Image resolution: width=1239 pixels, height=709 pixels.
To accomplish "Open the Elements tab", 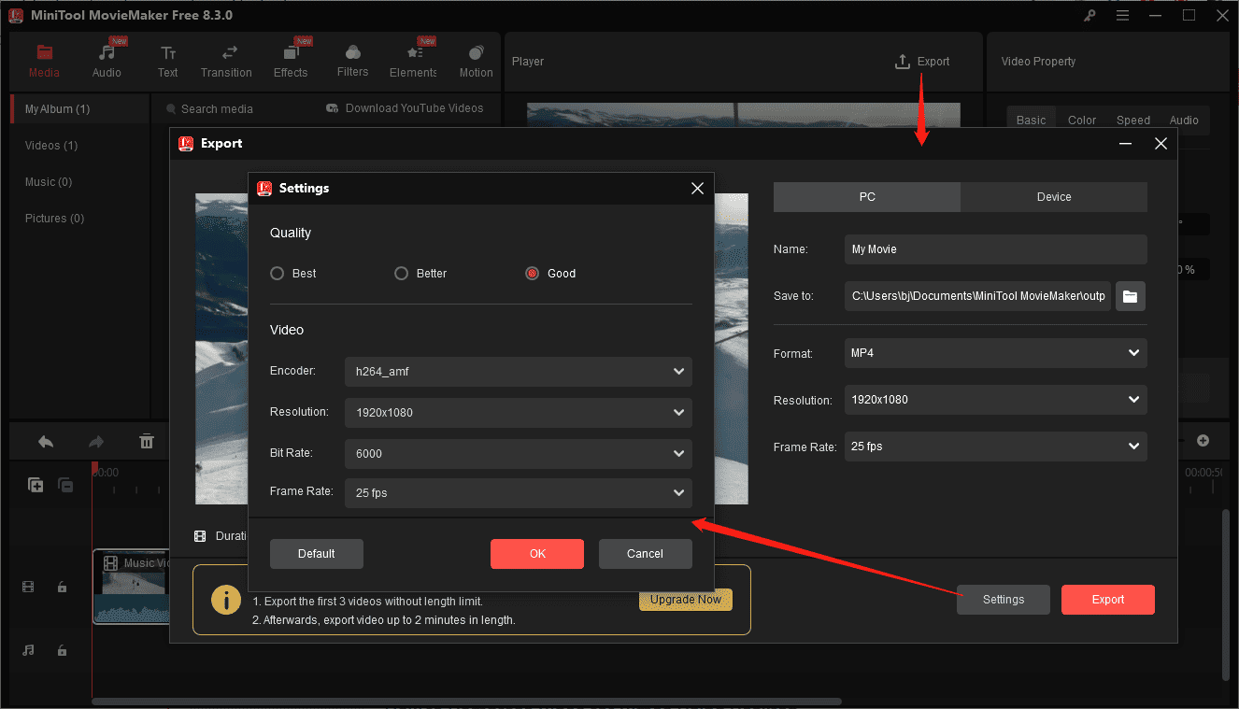I will [413, 62].
